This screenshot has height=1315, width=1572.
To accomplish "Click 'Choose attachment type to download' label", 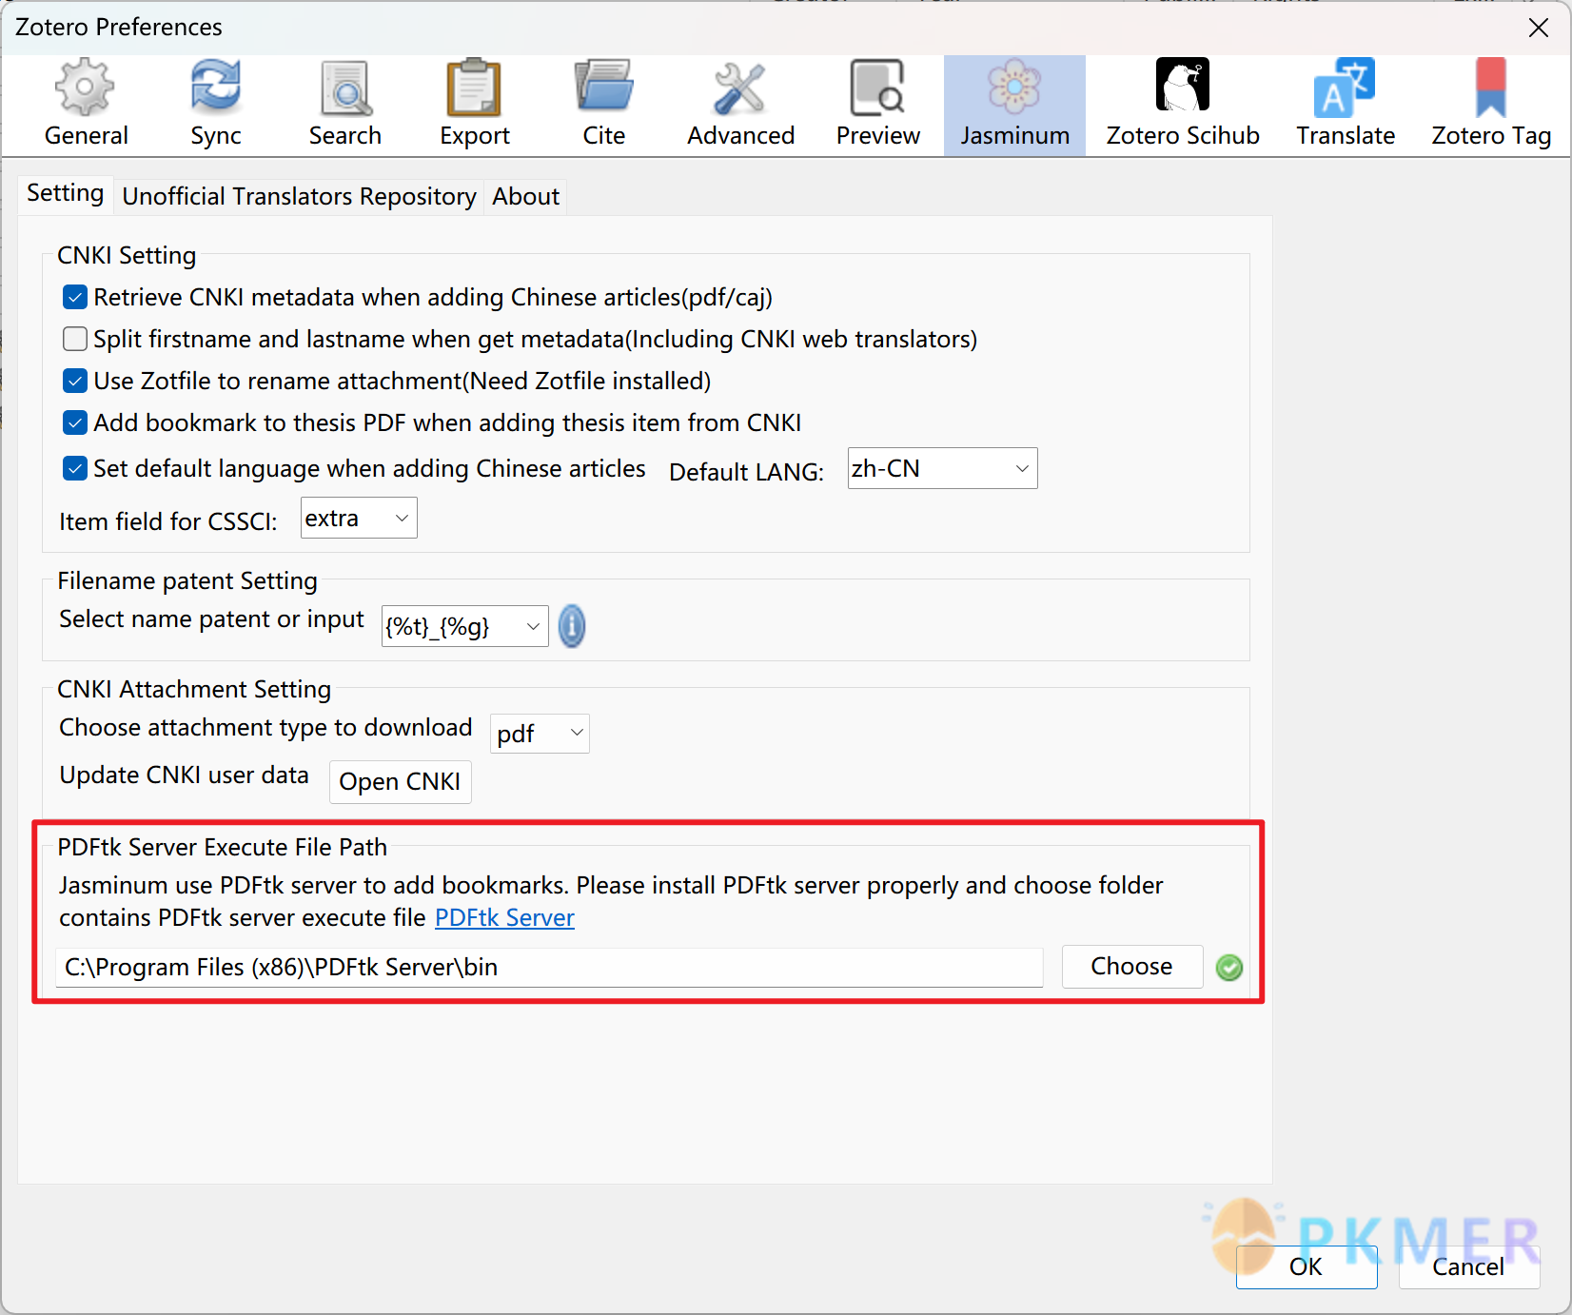I will (265, 728).
